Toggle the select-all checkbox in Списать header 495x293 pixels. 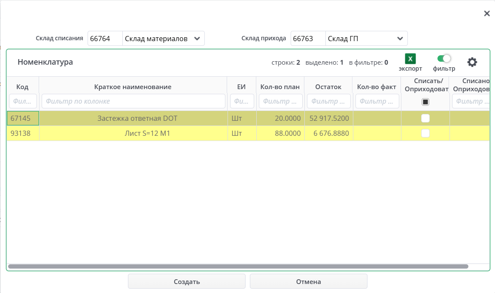click(425, 102)
